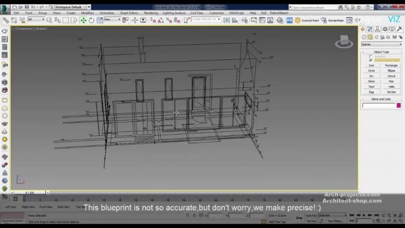Viewport: 405px width, 228px height.
Task: Click the Rectangle spline button
Action: click(x=391, y=66)
